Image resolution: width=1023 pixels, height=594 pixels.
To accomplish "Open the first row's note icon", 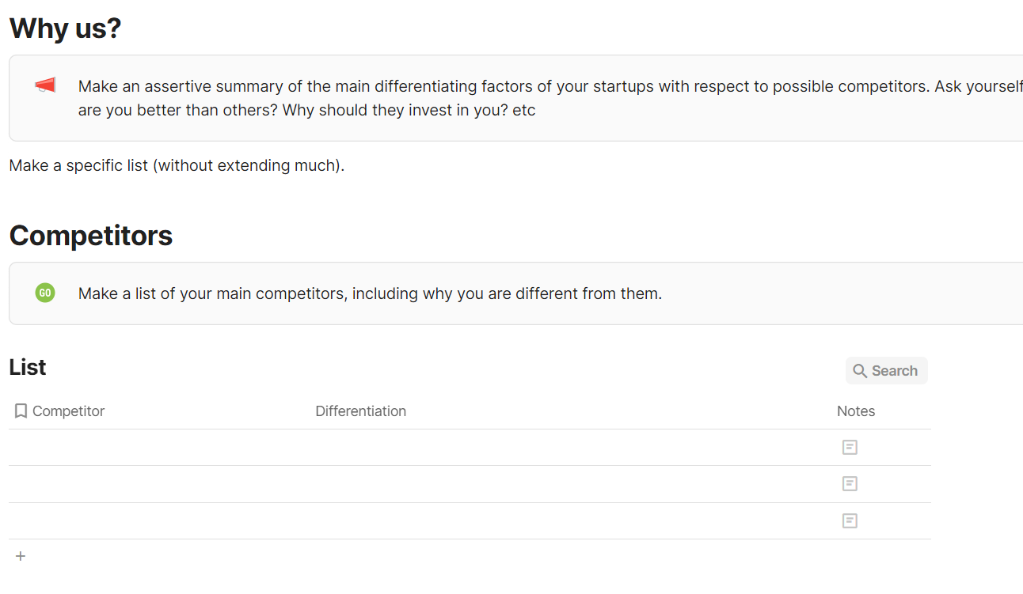I will tap(850, 448).
